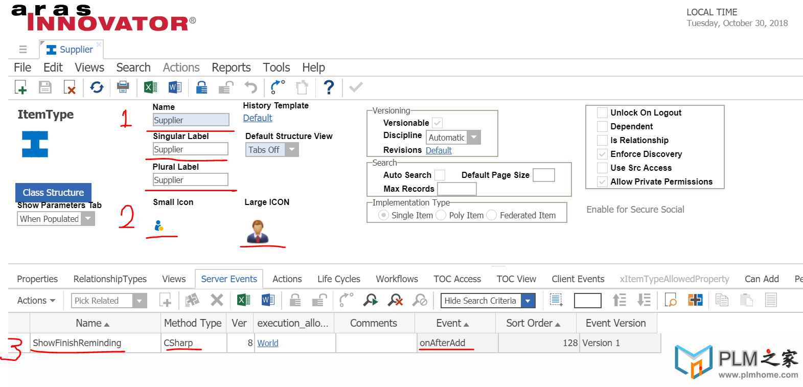Click the Lock icon in relationship toolbar
This screenshot has width=803, height=387.
pyautogui.click(x=295, y=300)
